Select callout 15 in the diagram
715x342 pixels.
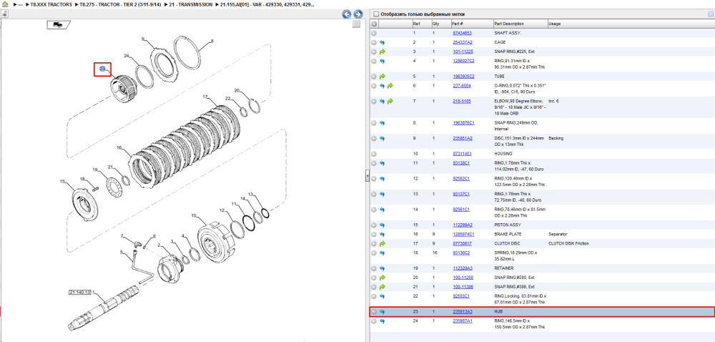pos(63,182)
